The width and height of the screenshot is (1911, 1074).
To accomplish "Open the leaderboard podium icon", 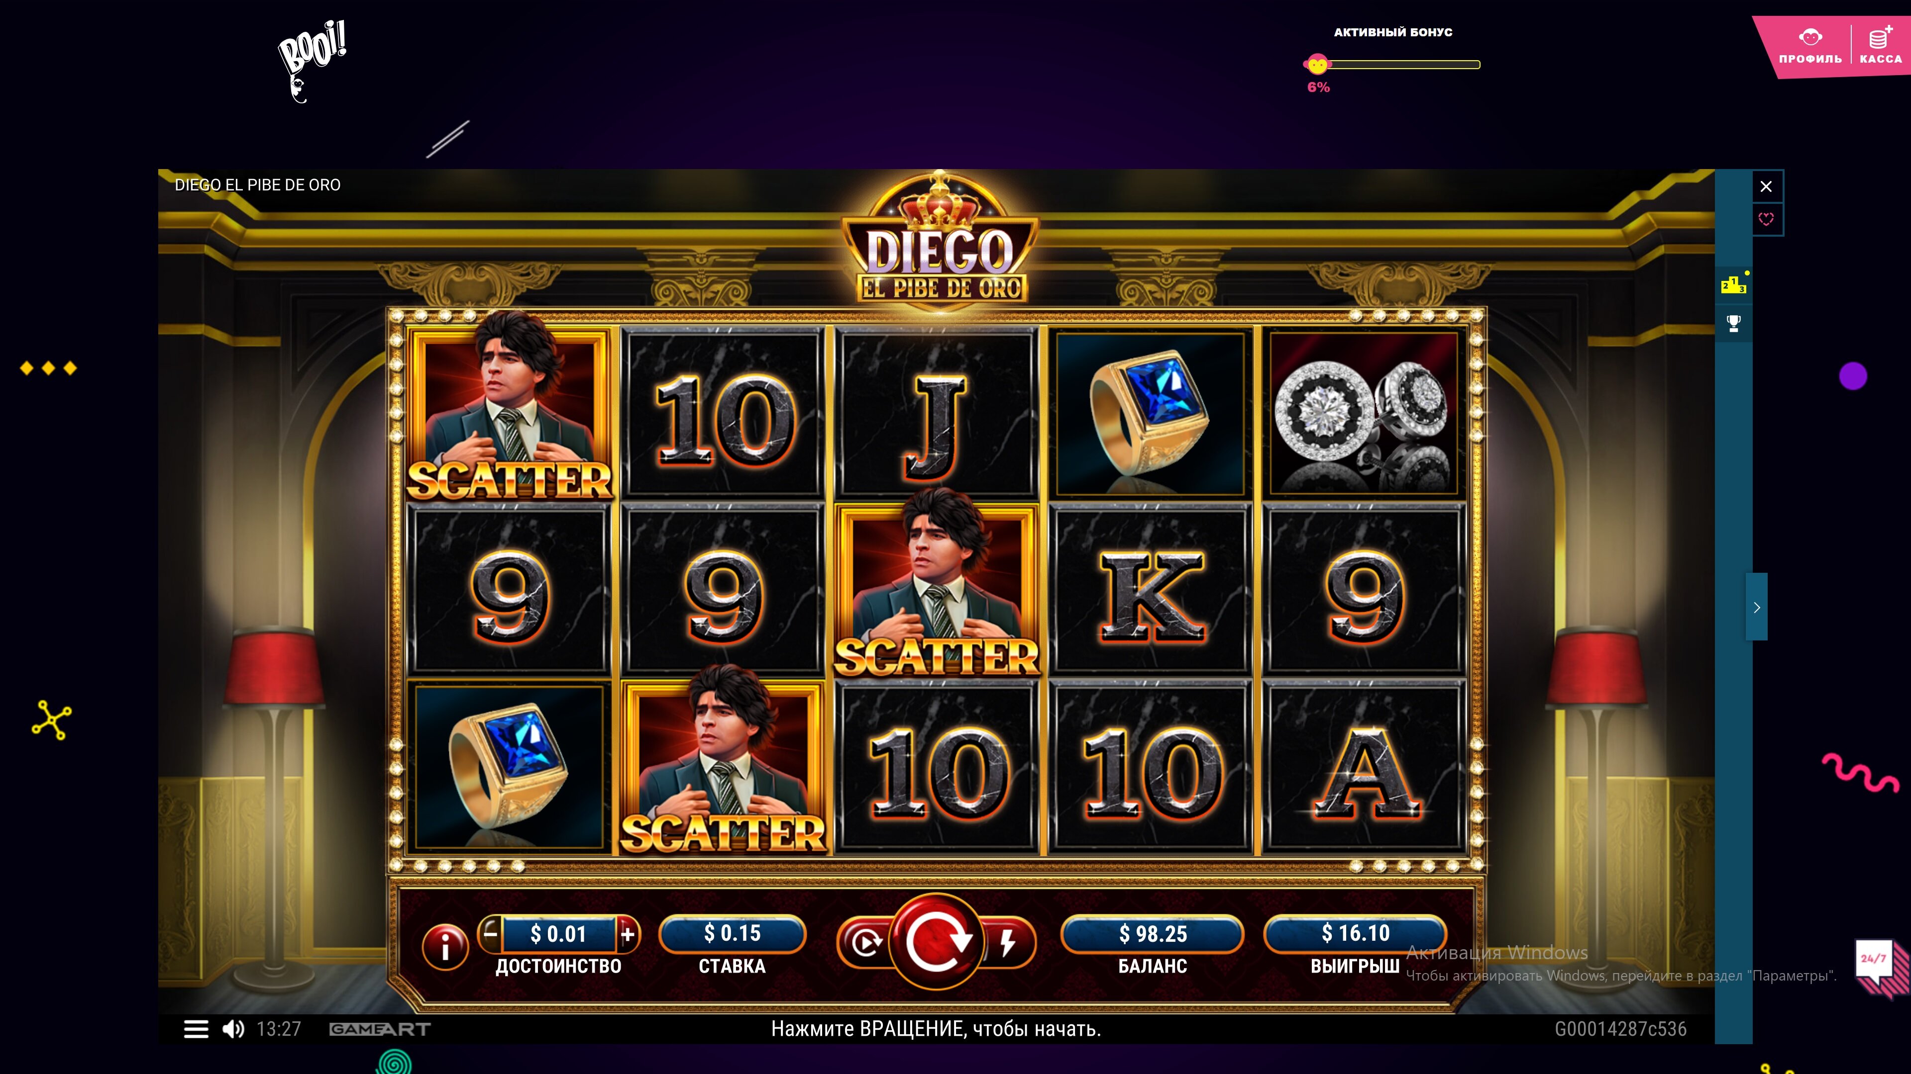I will tap(1734, 284).
